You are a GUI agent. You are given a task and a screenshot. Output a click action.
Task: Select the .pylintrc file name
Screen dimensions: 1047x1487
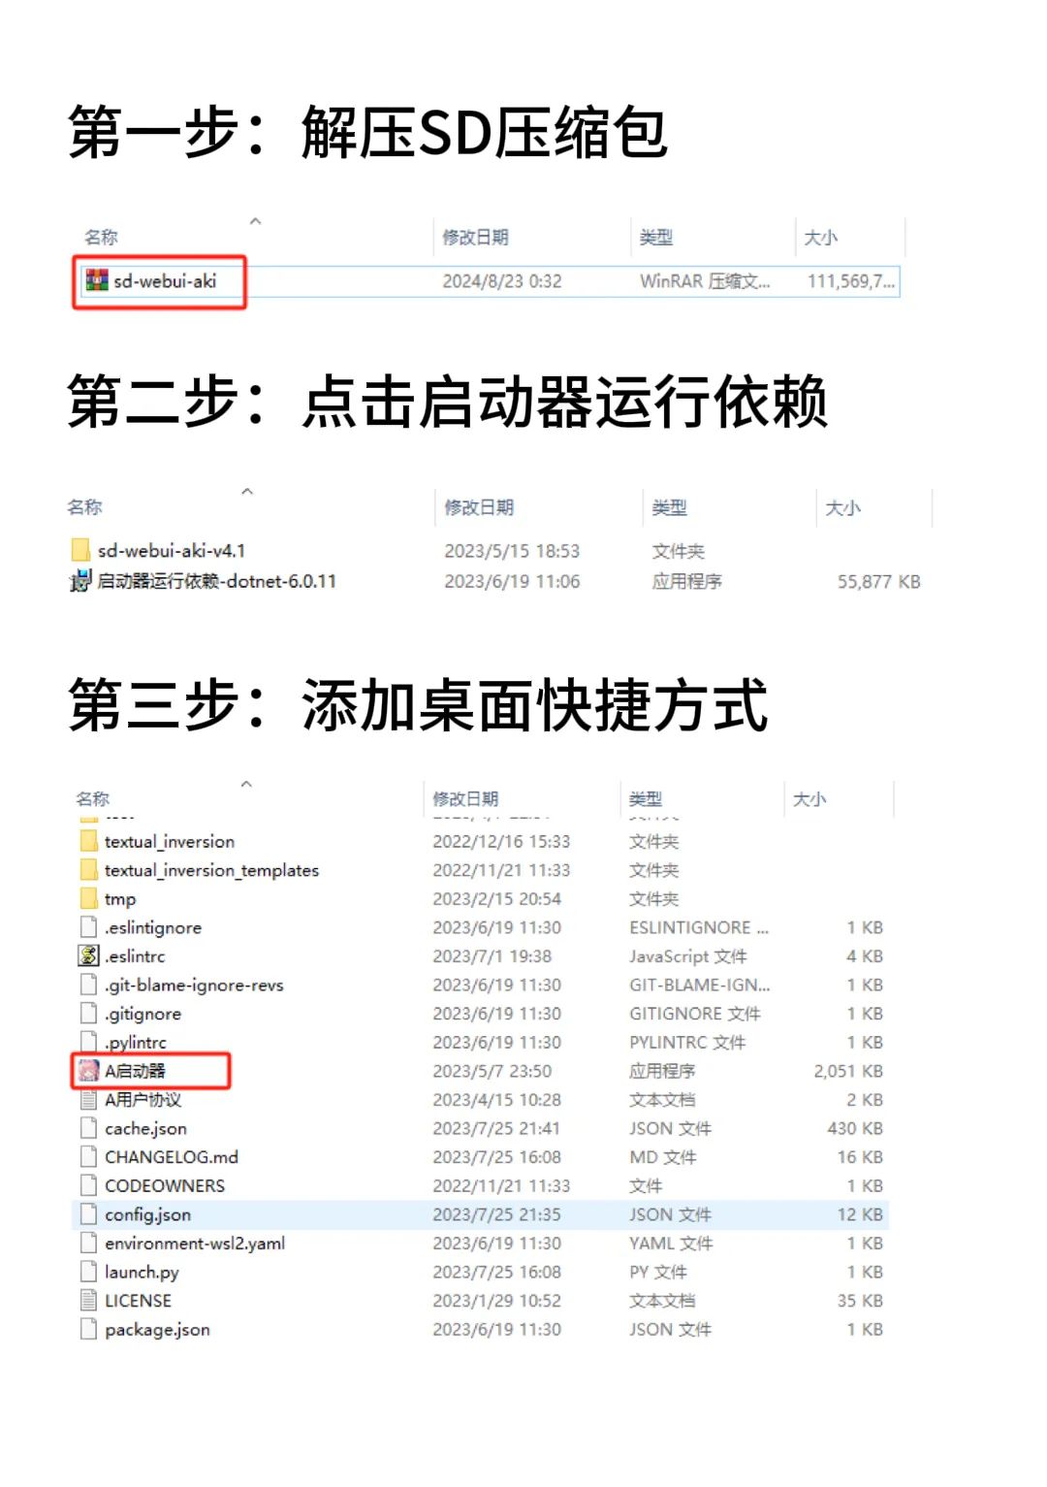[136, 1043]
